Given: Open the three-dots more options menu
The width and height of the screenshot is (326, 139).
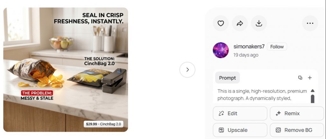Looking at the screenshot, I should pyautogui.click(x=310, y=23).
